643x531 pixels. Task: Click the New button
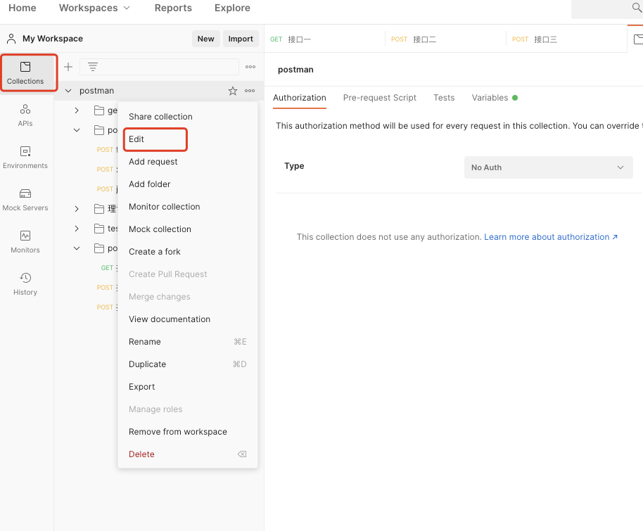coord(206,39)
